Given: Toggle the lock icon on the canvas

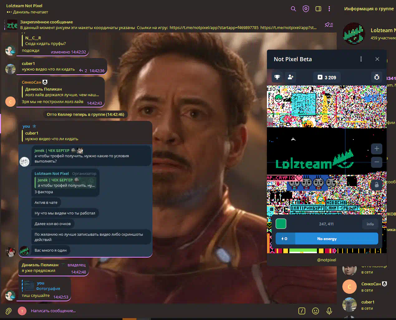Looking at the screenshot, I should click(x=377, y=185).
